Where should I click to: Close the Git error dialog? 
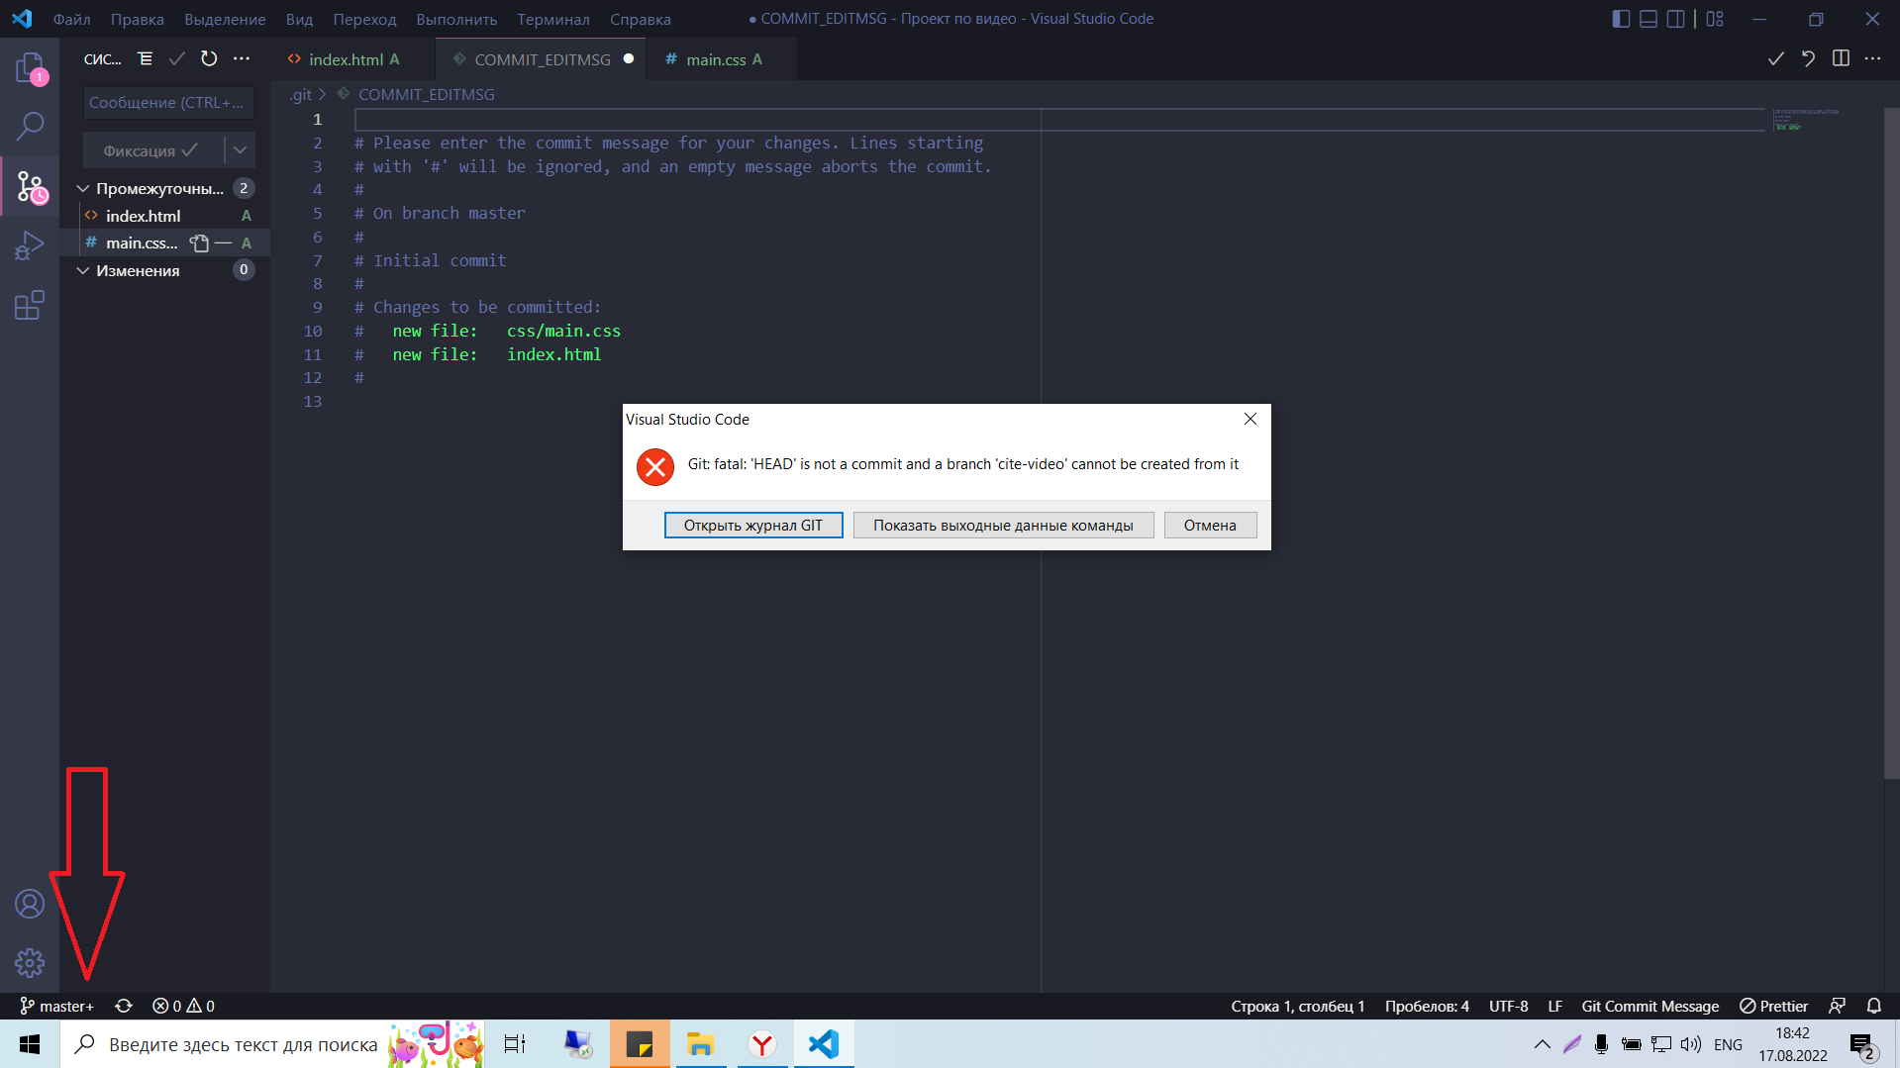point(1250,419)
